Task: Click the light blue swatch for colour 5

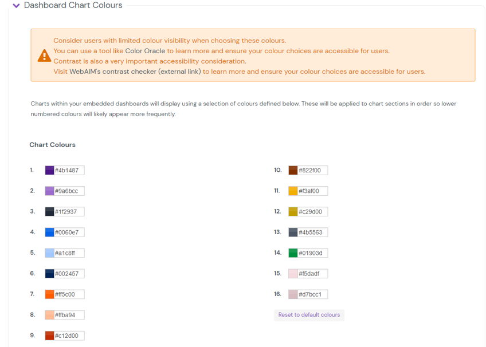Action: coord(50,253)
